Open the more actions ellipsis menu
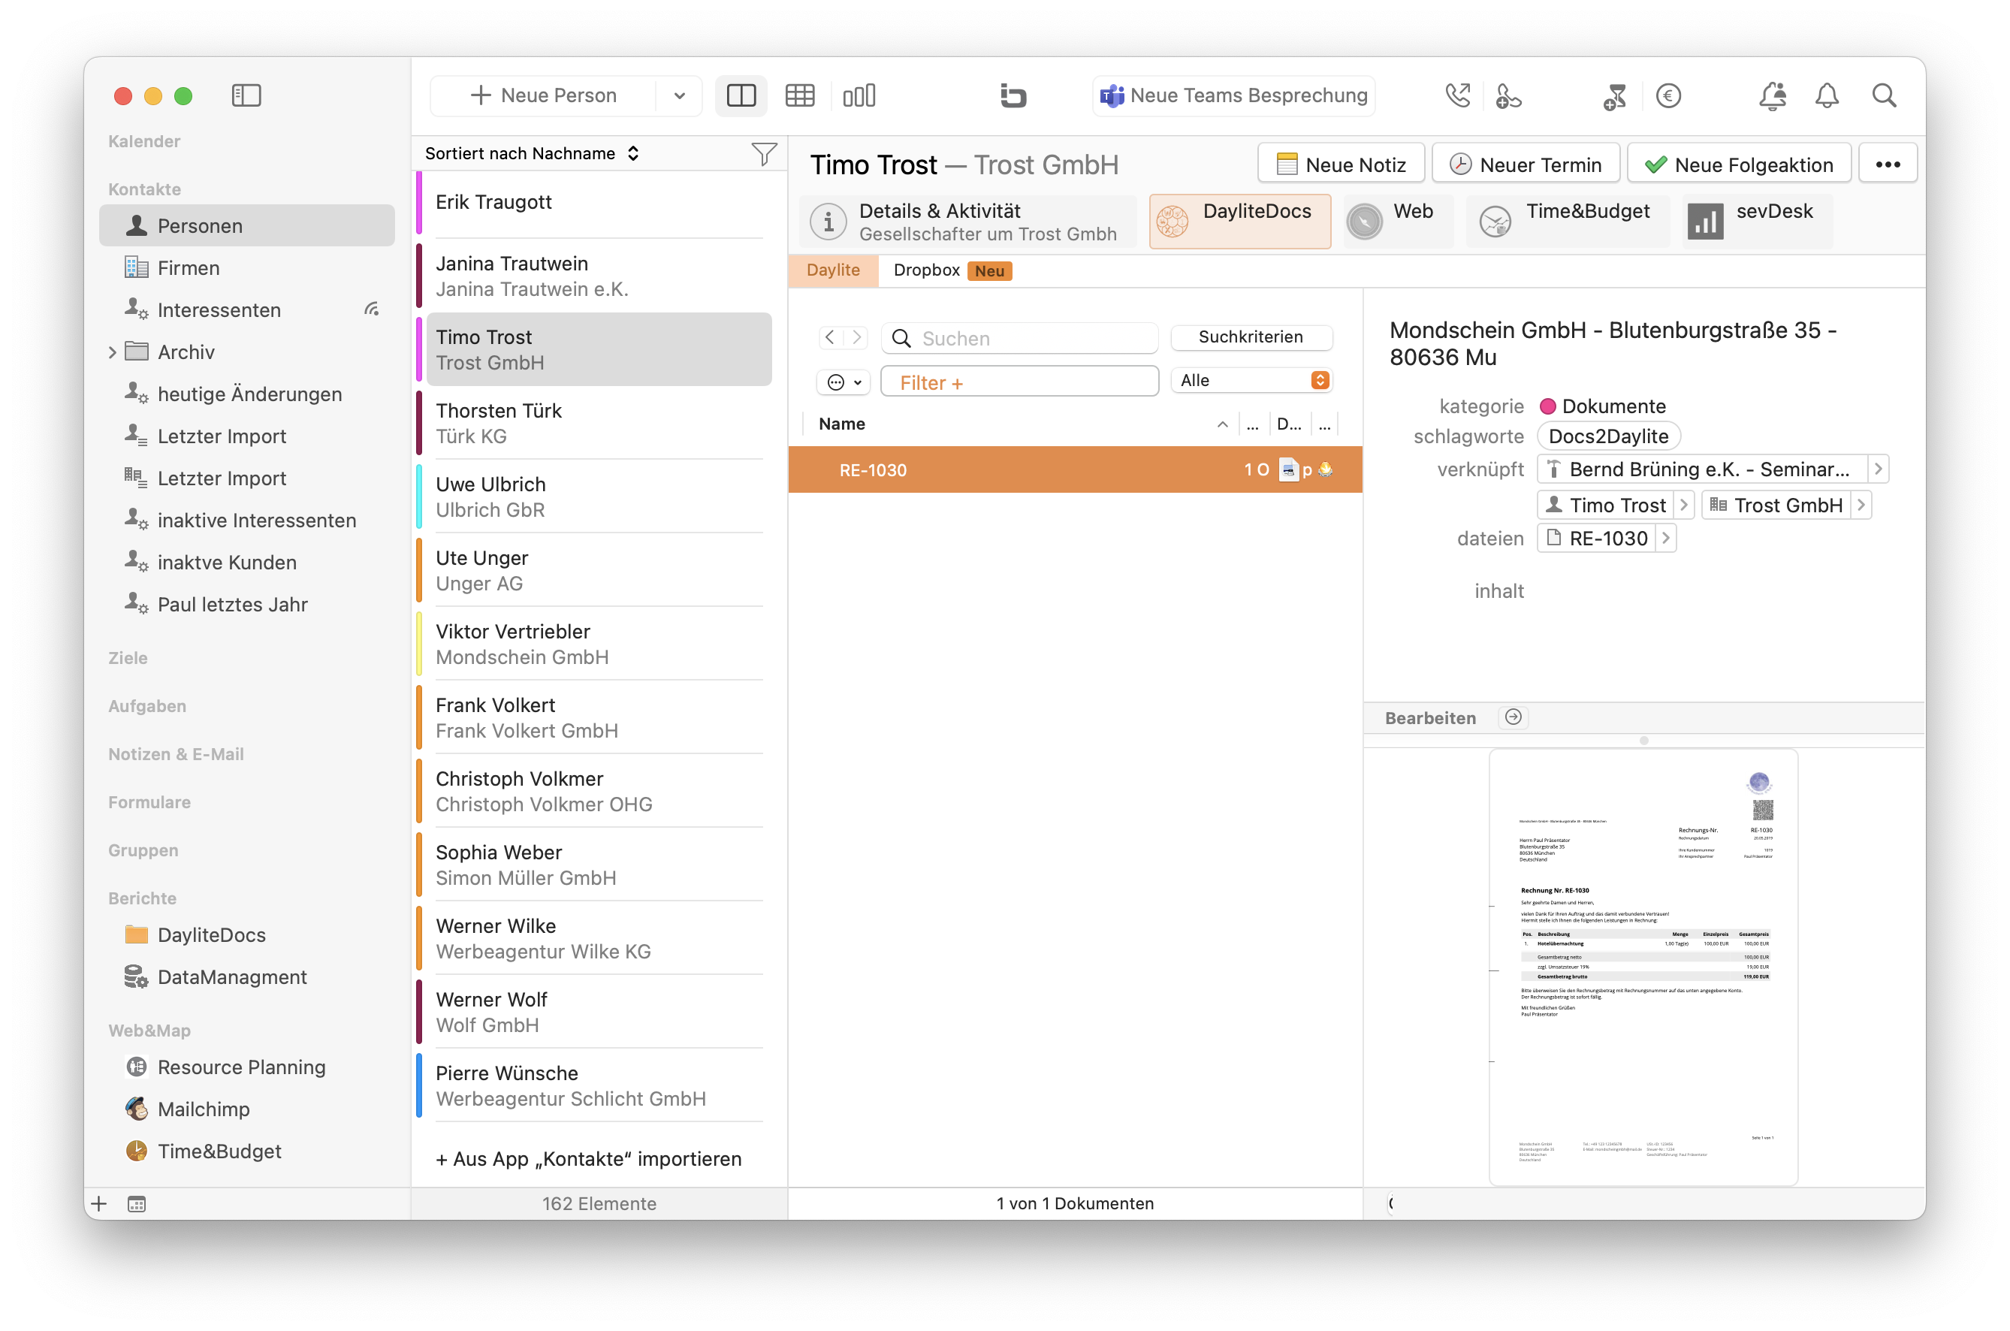This screenshot has width=2010, height=1331. [x=1888, y=164]
